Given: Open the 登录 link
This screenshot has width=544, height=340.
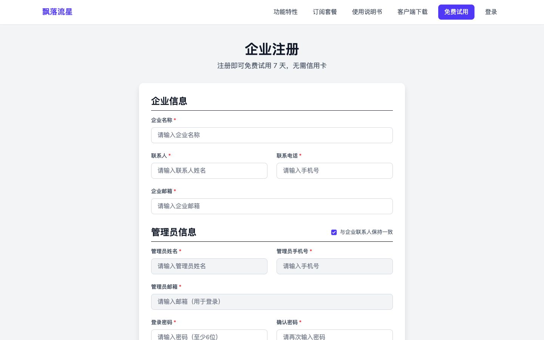Looking at the screenshot, I should pos(491,12).
